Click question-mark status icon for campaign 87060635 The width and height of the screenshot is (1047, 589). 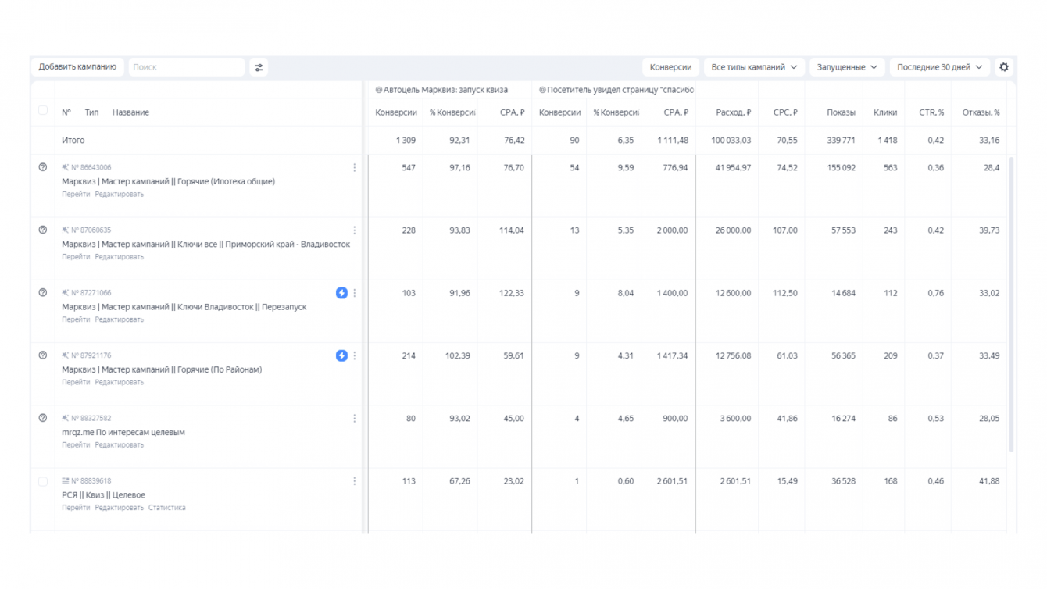43,230
